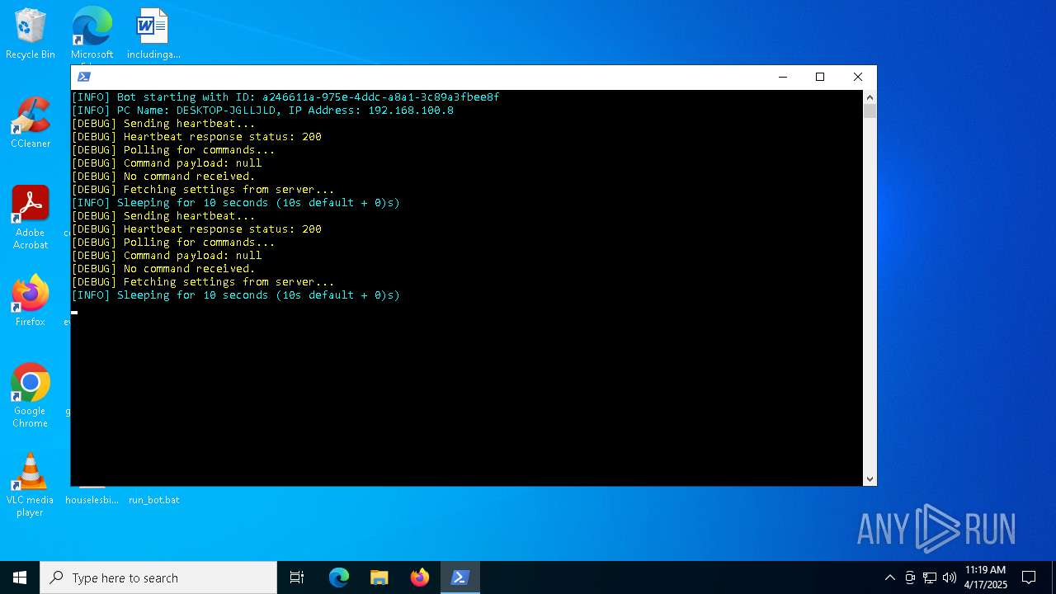
Task: Launch Edge from the taskbar
Action: [339, 577]
